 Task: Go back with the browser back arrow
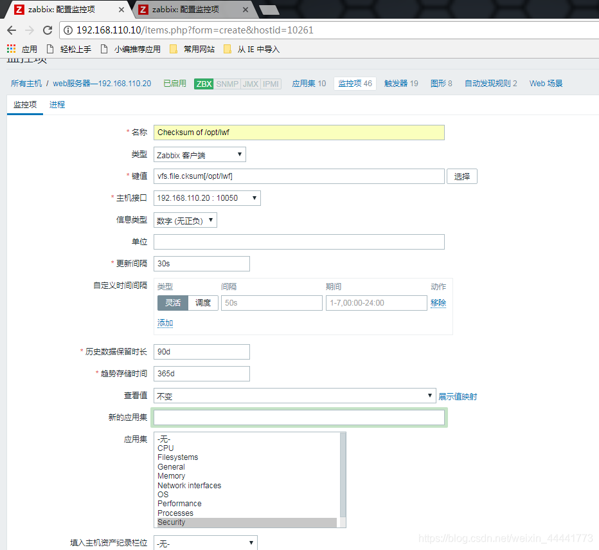[12, 30]
